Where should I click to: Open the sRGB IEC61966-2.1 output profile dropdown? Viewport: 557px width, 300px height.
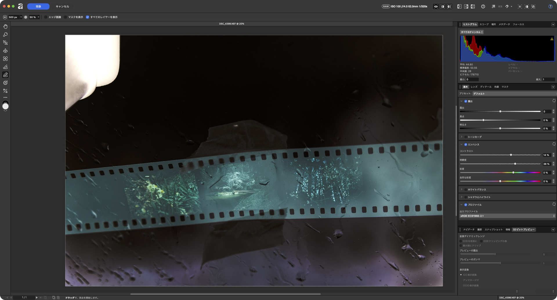[x=507, y=216]
